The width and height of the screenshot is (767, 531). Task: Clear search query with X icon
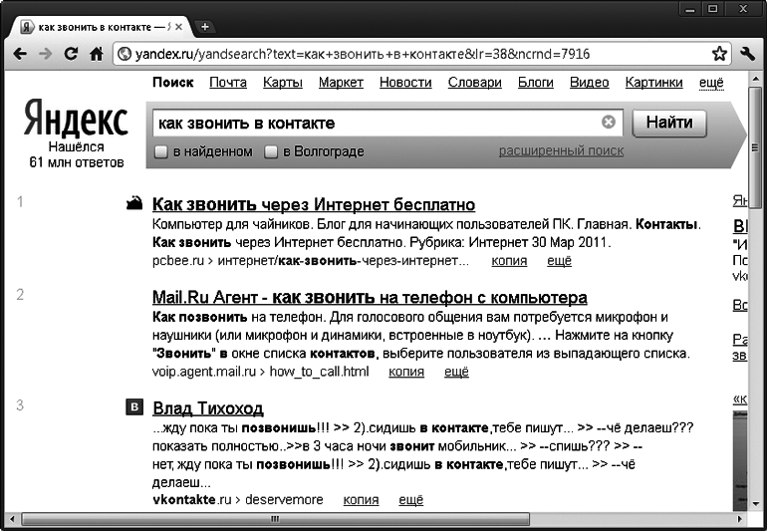point(608,122)
